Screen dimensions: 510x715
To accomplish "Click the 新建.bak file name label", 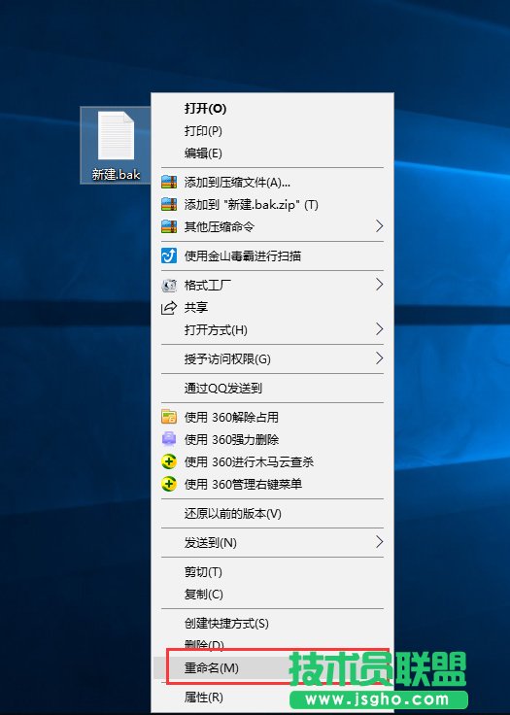I will [116, 174].
